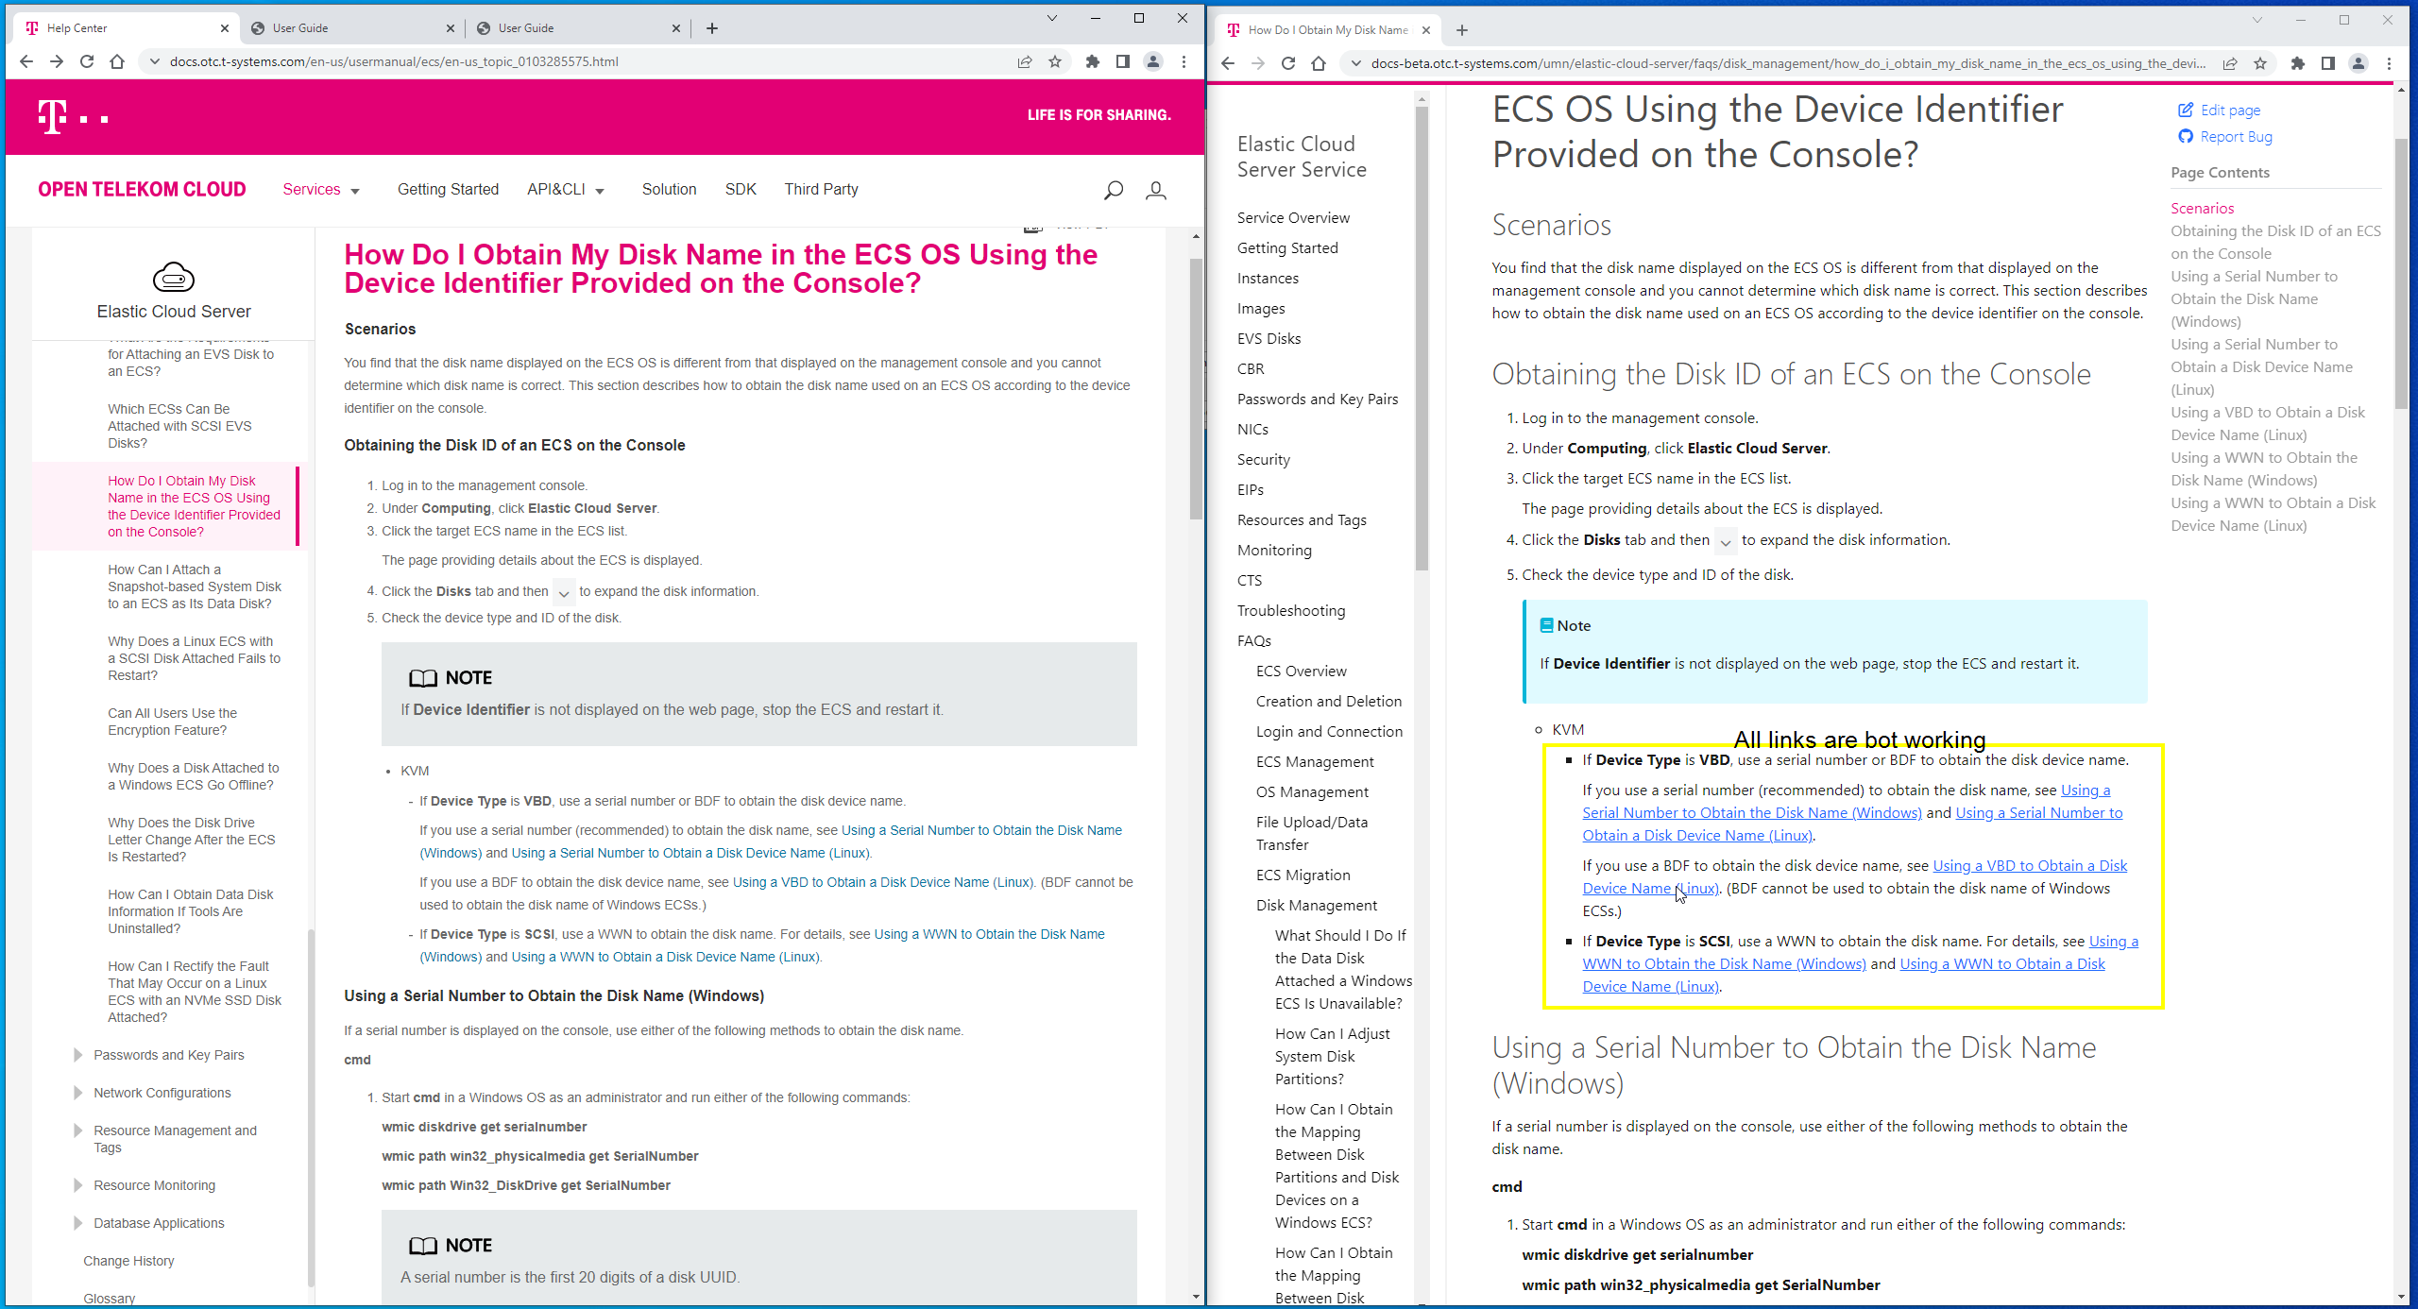Image resolution: width=2418 pixels, height=1309 pixels.
Task: Click Scenarios in the Page Contents list
Action: point(2202,208)
